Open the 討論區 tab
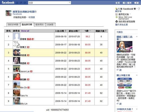The height and width of the screenshot is (112, 141). coord(50,24)
